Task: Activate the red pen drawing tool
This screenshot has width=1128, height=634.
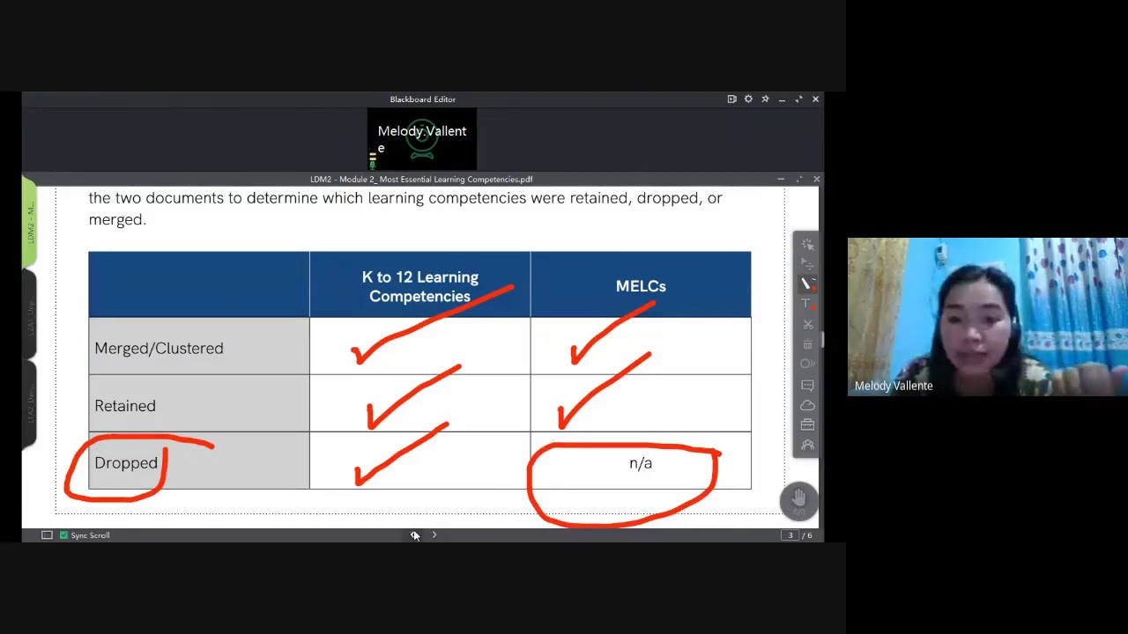Action: 807,284
